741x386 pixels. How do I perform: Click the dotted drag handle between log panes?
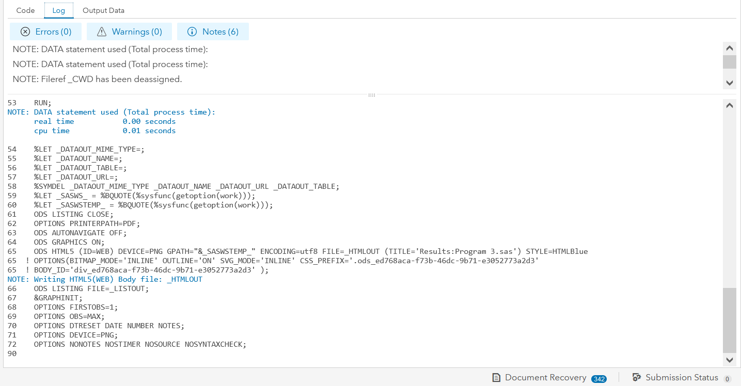coord(371,94)
